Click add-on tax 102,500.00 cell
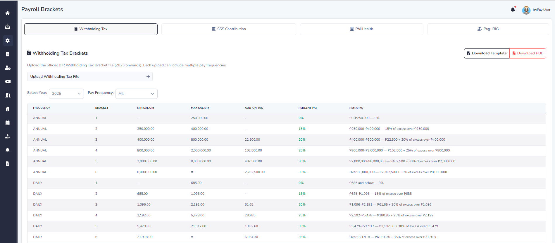This screenshot has width=555, height=243. point(253,151)
